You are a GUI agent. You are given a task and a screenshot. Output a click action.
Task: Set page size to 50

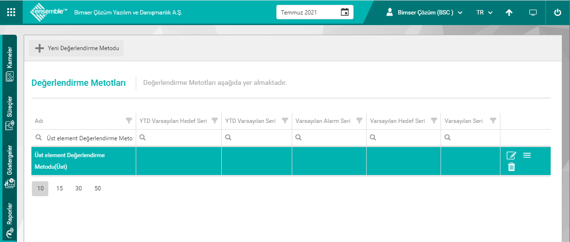[98, 188]
